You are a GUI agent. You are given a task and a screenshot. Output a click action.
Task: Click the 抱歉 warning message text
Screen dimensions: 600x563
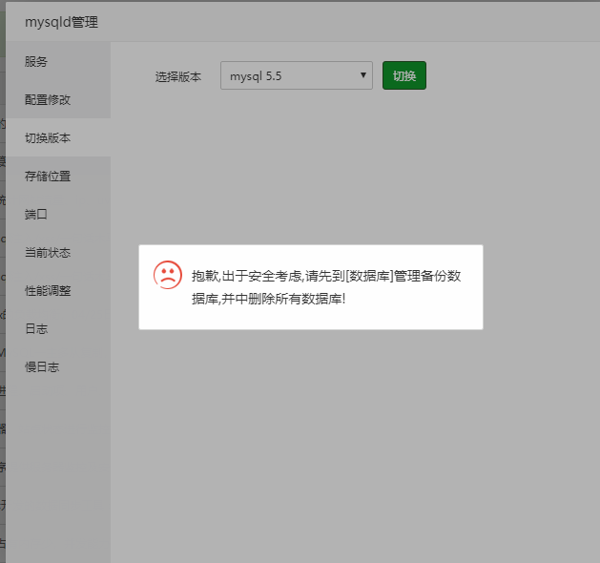click(326, 287)
